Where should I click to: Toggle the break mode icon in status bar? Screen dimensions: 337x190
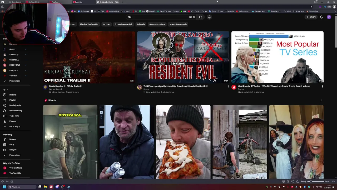pyautogui.click(x=7, y=182)
